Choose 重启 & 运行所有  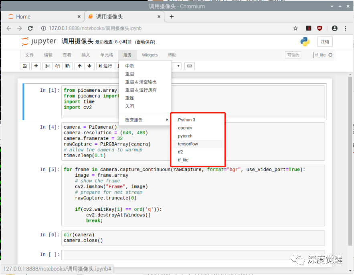tap(145, 90)
